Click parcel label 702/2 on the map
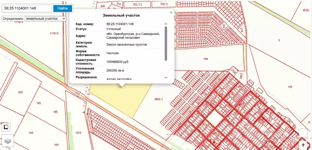The width and height of the screenshot is (312, 150). click(164, 4)
